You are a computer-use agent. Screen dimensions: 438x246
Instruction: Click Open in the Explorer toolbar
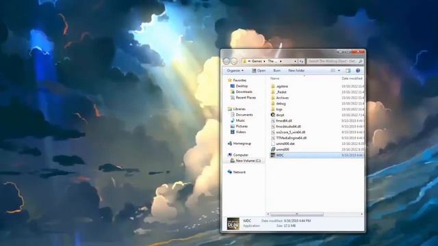pos(259,70)
